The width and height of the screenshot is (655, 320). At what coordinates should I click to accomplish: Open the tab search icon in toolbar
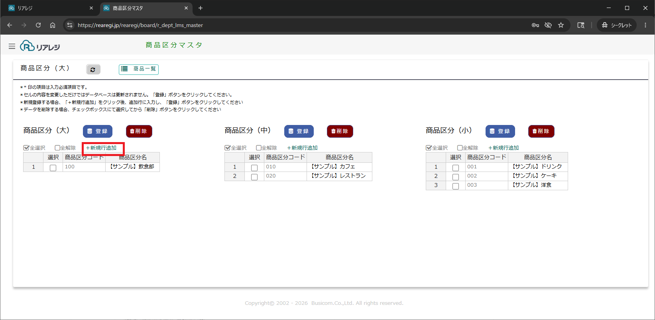click(581, 25)
